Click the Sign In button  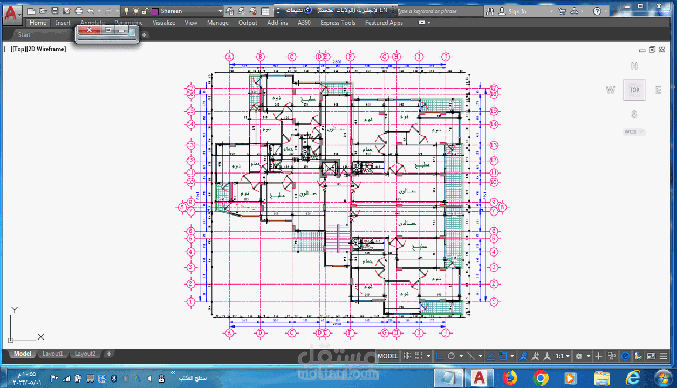pos(512,11)
